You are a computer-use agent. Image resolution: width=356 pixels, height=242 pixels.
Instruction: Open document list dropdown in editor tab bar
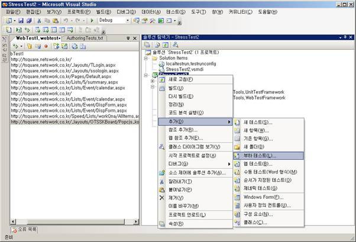pos(128,38)
